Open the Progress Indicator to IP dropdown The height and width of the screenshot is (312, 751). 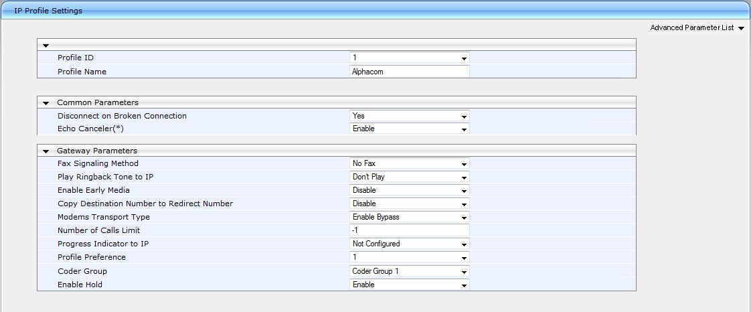409,244
